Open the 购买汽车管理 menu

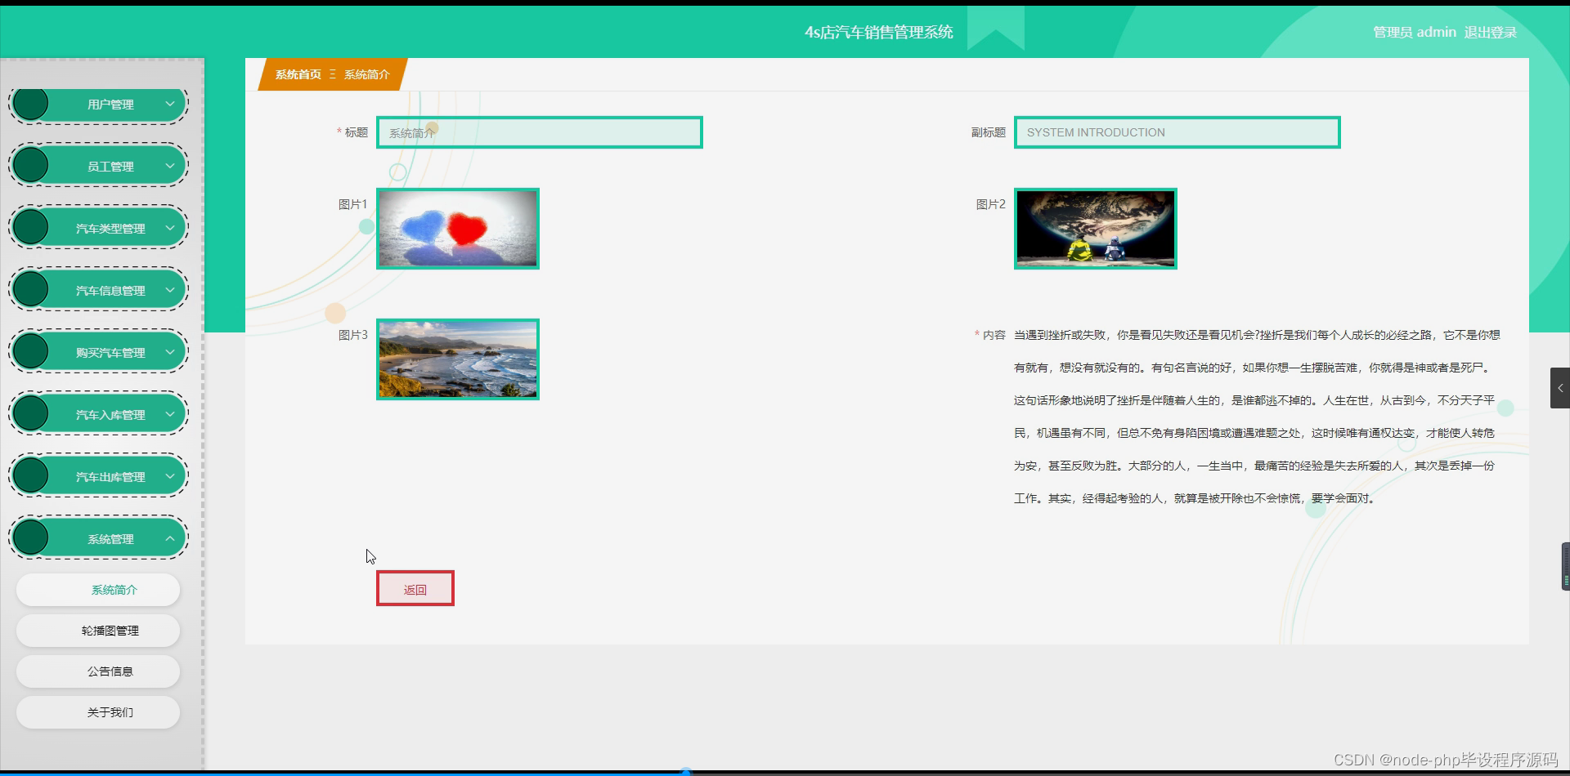98,352
